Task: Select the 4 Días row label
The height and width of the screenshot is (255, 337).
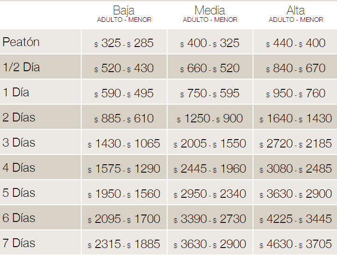Action: click(x=19, y=168)
